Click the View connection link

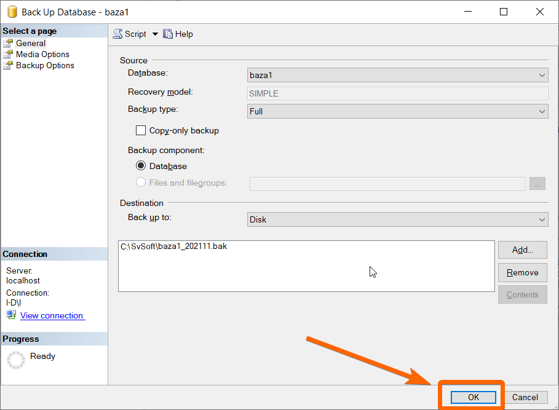(52, 315)
